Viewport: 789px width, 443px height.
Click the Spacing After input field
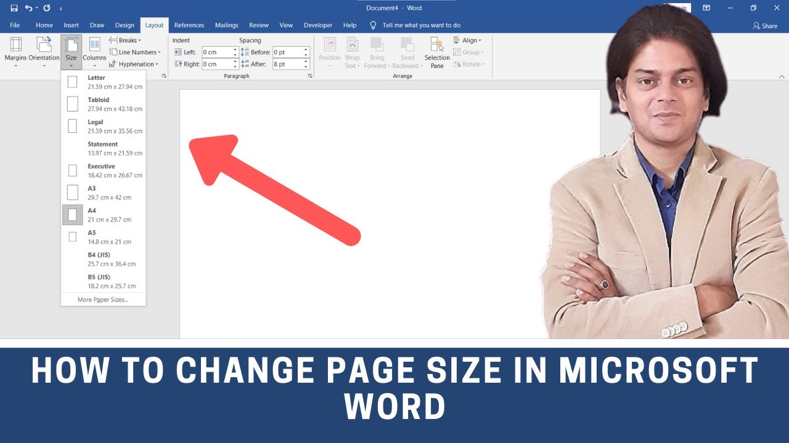click(288, 64)
